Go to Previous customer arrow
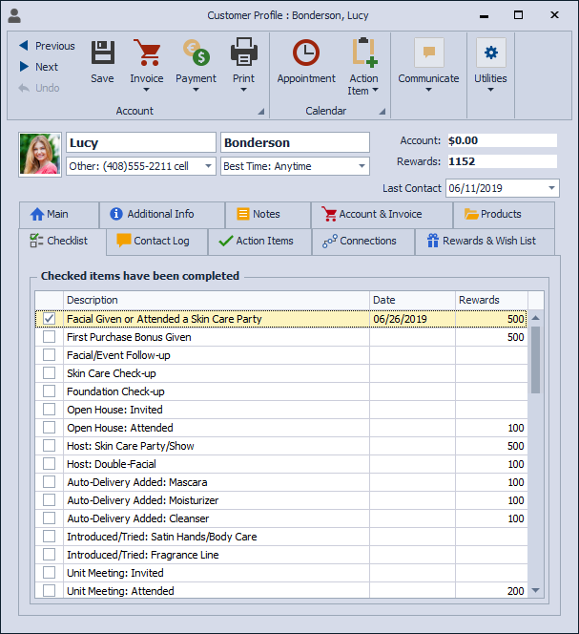This screenshot has height=634, width=579. pyautogui.click(x=24, y=45)
